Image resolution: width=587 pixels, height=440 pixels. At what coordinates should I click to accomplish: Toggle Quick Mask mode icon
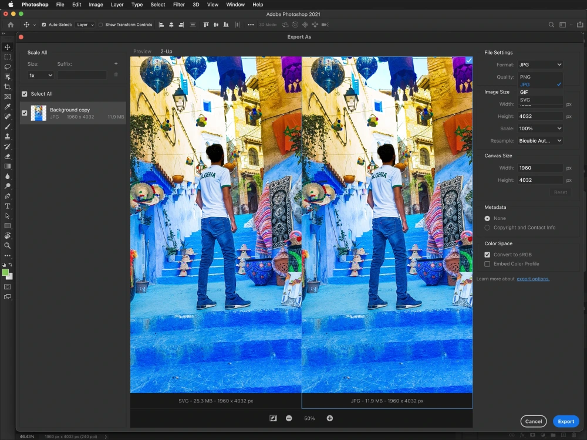click(8, 287)
